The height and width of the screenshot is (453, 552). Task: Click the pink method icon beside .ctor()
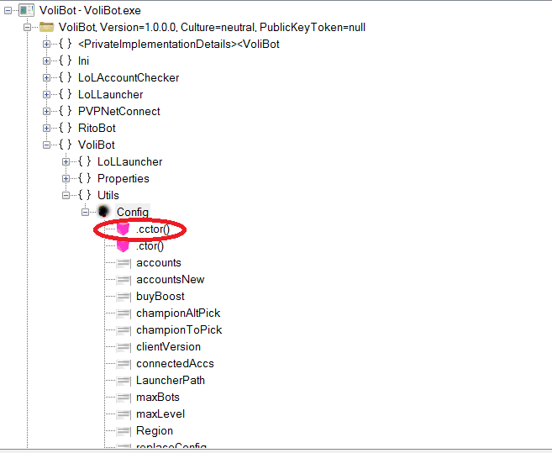(x=123, y=245)
